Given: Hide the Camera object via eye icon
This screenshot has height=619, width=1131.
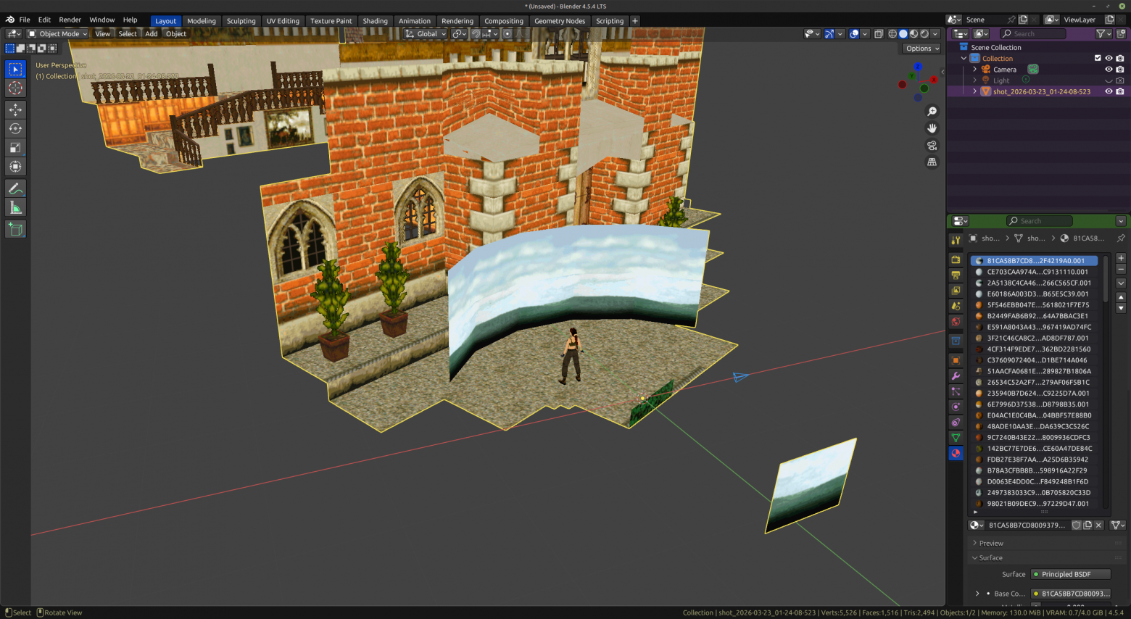Looking at the screenshot, I should click(1108, 70).
